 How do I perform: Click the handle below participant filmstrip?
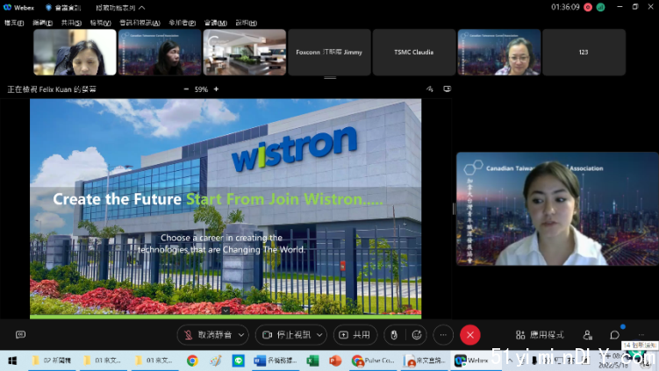(330, 78)
